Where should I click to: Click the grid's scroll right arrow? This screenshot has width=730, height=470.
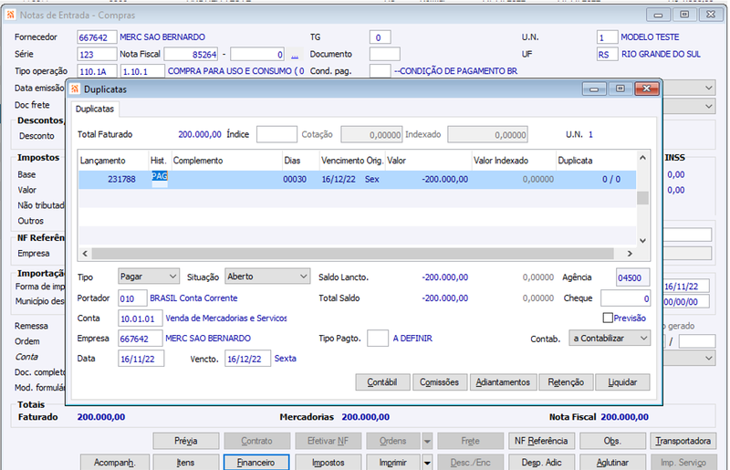[x=630, y=254]
